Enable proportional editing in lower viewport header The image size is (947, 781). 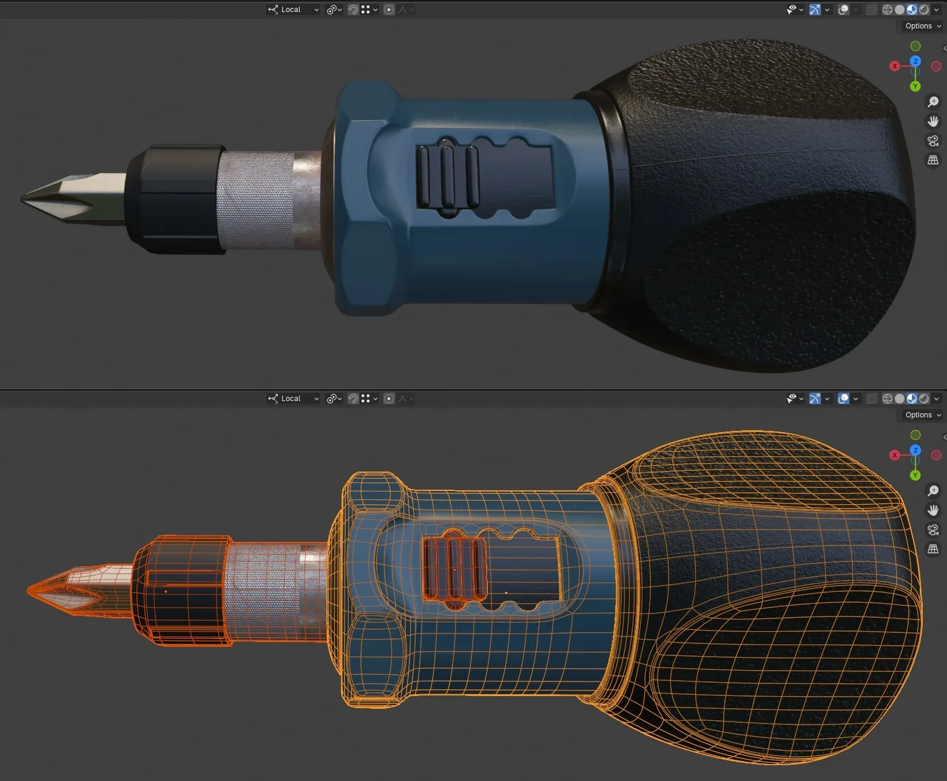coord(389,399)
